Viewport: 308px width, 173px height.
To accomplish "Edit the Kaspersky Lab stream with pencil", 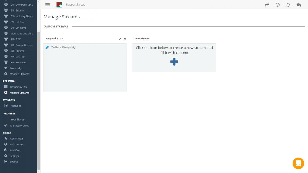I will click(120, 39).
